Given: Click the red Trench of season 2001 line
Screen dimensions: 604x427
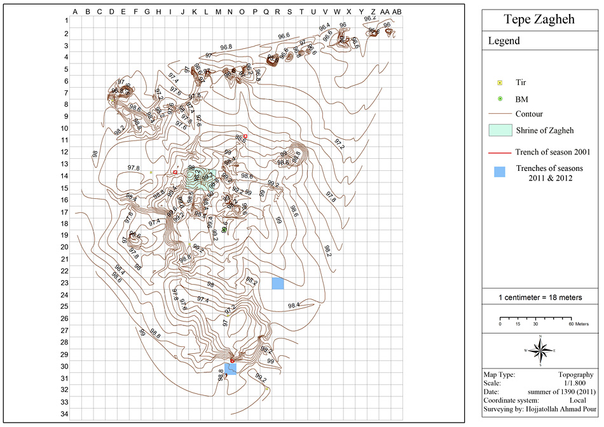Looking at the screenshot, I should click(x=500, y=152).
